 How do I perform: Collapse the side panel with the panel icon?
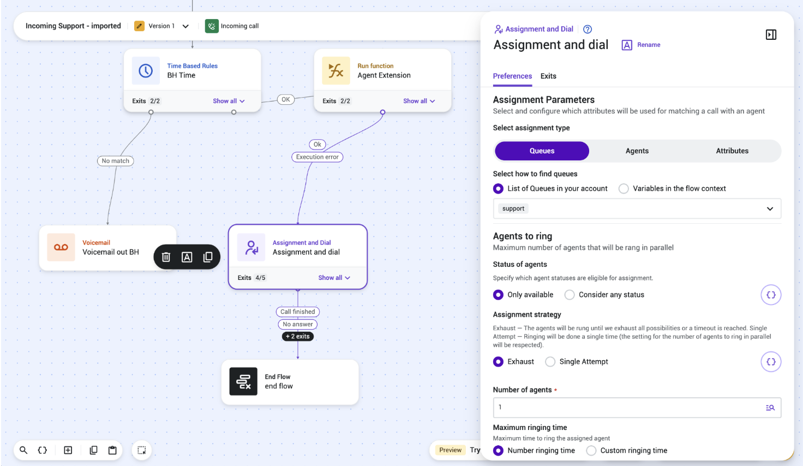click(x=771, y=35)
